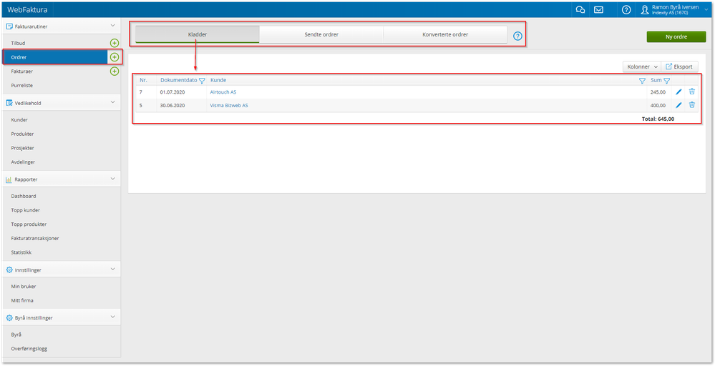This screenshot has width=715, height=366.
Task: Open Fakturaer in the sidebar
Action: click(22, 71)
